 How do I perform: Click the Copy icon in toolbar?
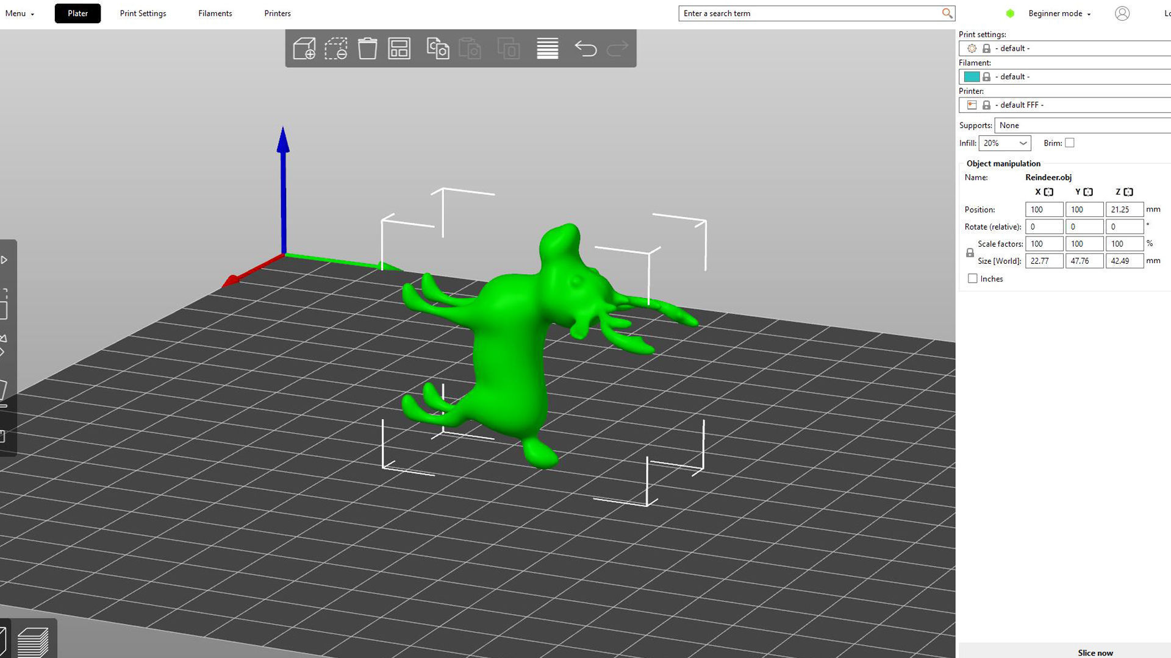[437, 49]
